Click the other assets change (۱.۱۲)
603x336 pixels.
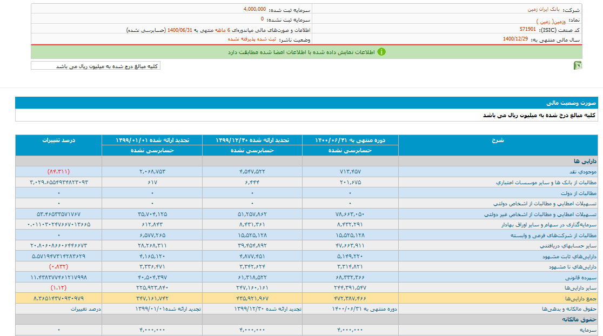(58, 287)
